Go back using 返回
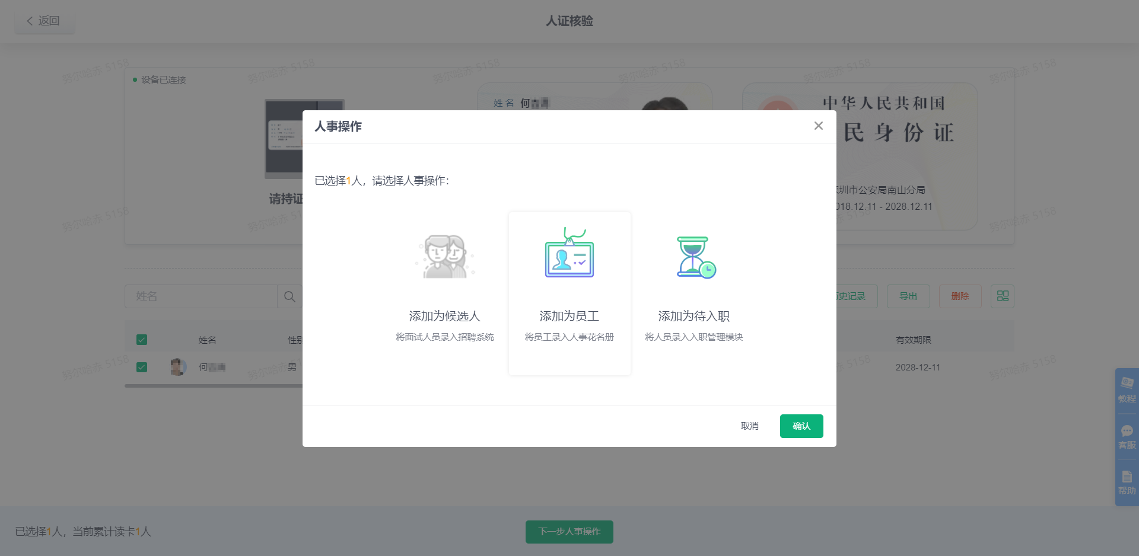 click(x=44, y=21)
